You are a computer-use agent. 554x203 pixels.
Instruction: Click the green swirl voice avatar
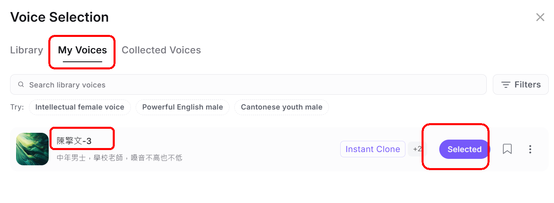click(x=32, y=149)
